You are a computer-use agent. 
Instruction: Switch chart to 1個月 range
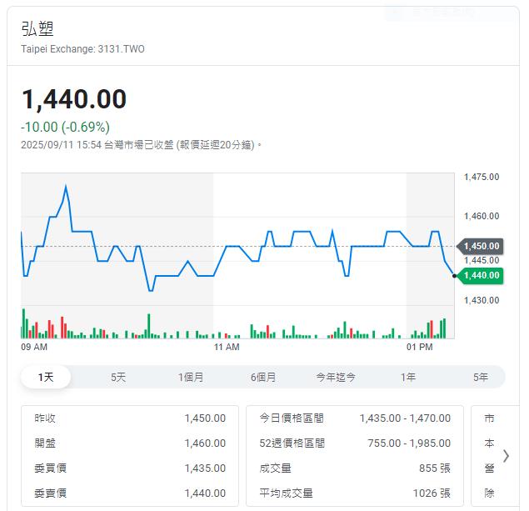[191, 377]
